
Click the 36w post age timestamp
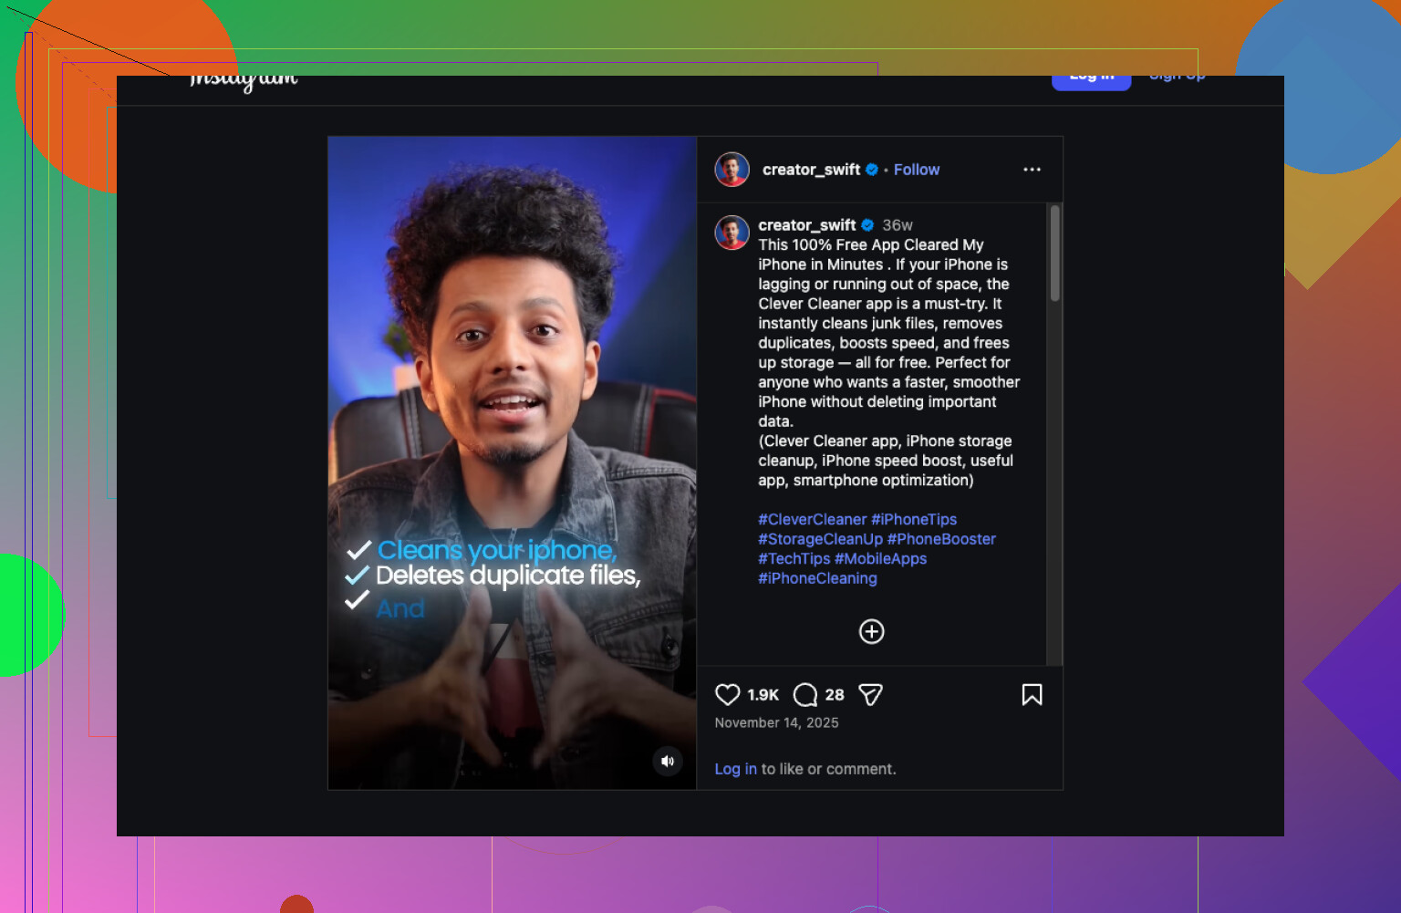(x=898, y=225)
